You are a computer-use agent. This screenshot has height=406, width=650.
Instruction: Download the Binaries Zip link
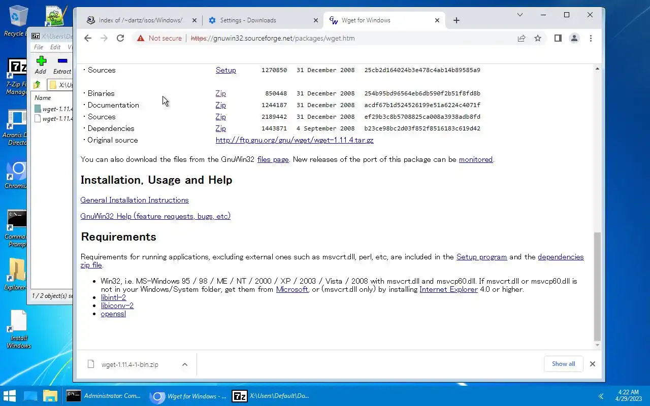[220, 93]
